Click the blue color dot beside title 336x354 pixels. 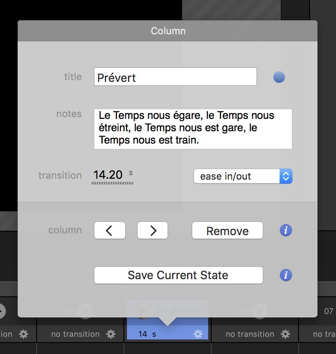point(279,77)
